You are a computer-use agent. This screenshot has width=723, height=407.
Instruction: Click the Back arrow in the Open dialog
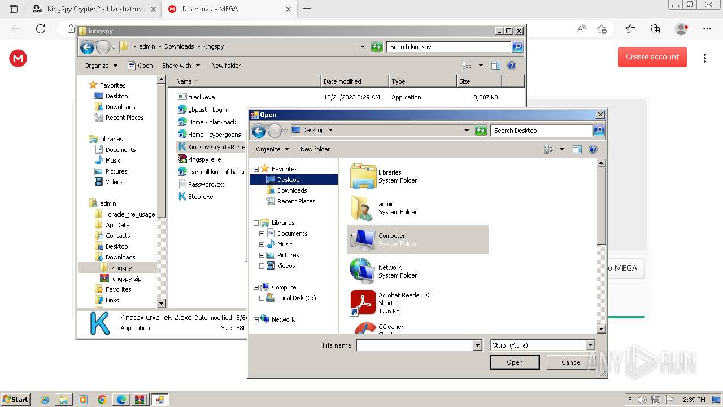pos(259,131)
